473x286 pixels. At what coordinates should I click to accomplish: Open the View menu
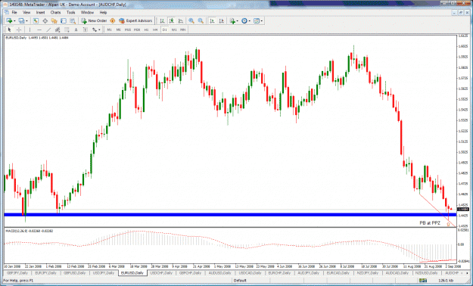(x=26, y=13)
